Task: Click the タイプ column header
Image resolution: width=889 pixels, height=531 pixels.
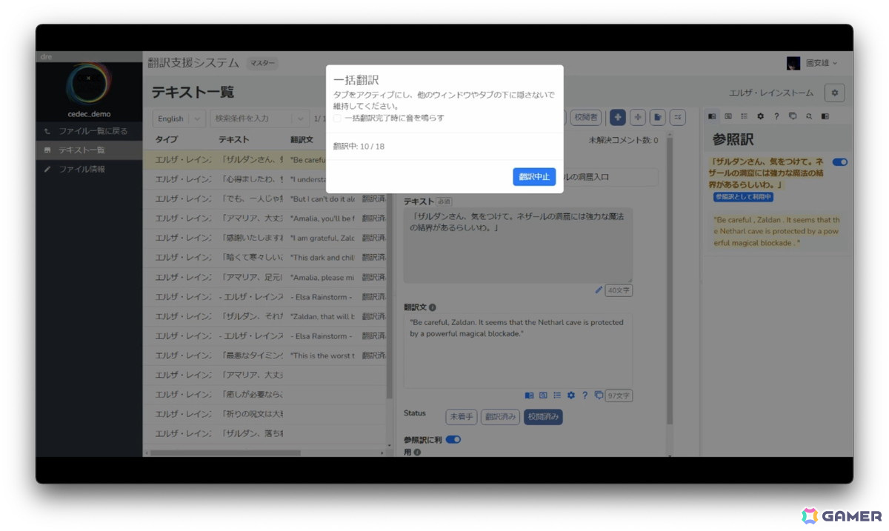Action: click(x=167, y=139)
